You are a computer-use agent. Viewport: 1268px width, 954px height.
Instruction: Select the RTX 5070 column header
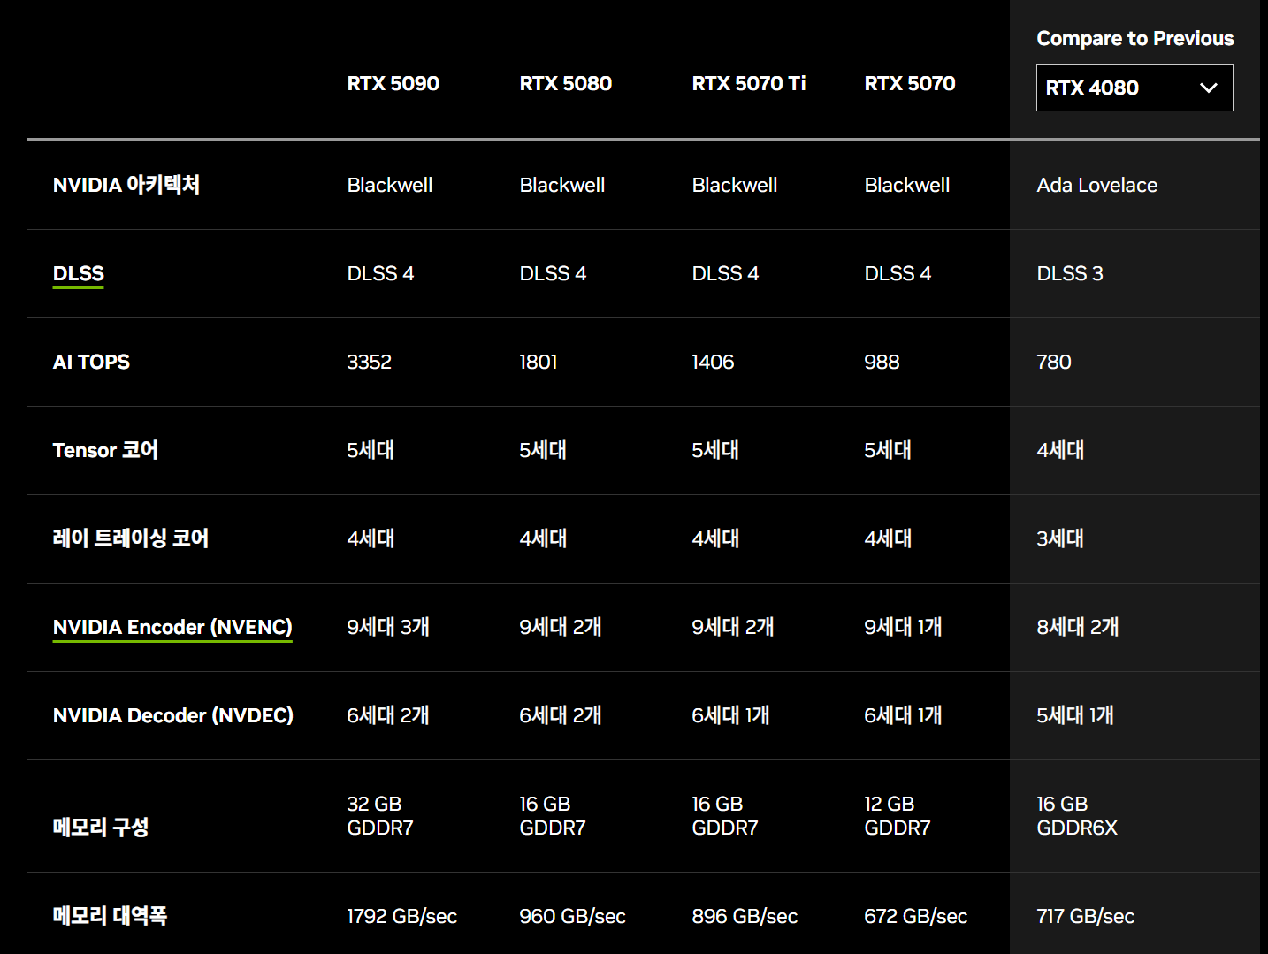click(910, 83)
